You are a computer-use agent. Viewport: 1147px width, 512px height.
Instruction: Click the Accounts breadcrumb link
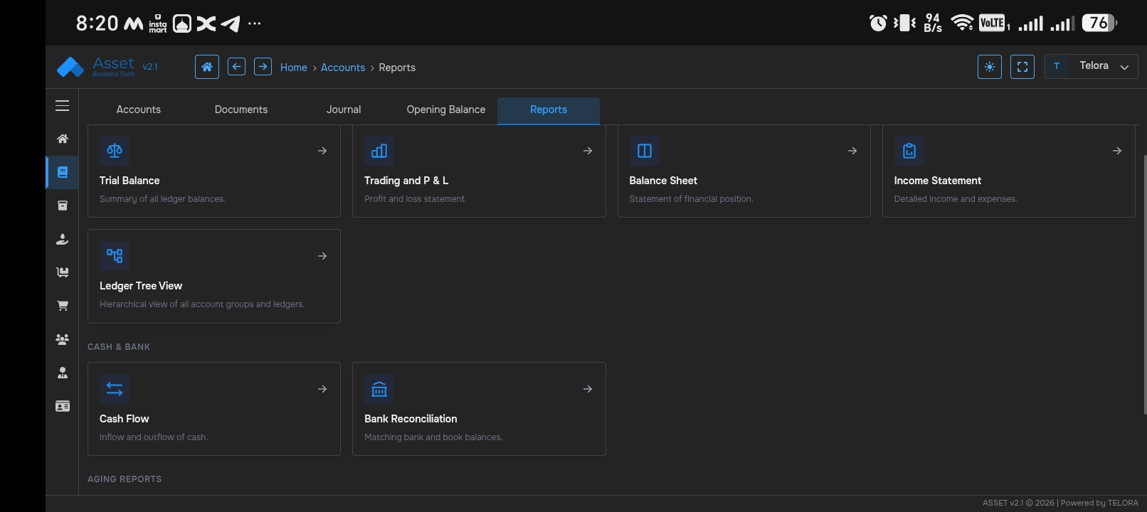pyautogui.click(x=343, y=68)
